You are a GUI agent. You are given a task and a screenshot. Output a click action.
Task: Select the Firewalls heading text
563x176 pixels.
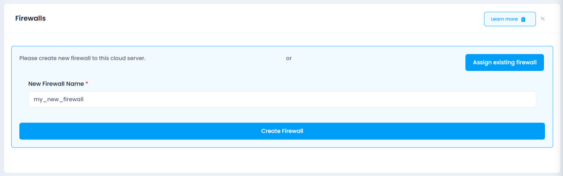(30, 18)
